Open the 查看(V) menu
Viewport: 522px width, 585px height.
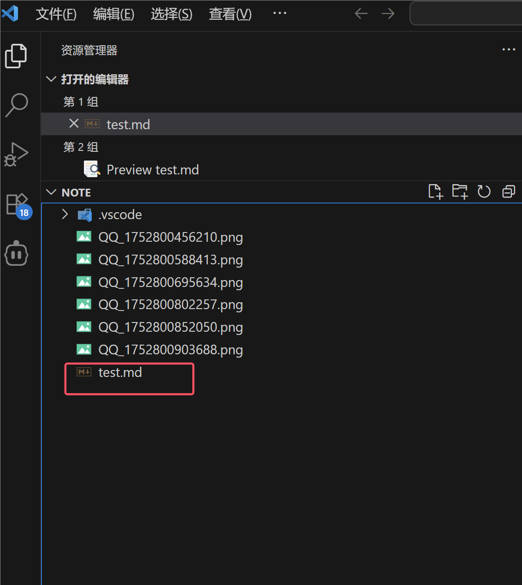click(x=230, y=14)
